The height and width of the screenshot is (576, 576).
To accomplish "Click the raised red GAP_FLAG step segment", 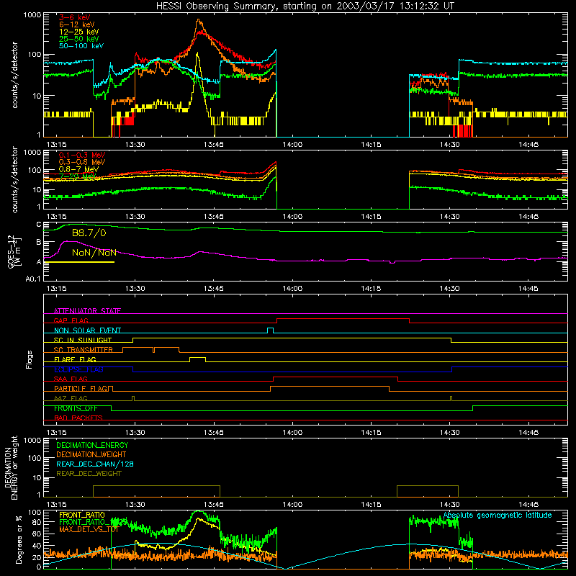I will pos(343,318).
